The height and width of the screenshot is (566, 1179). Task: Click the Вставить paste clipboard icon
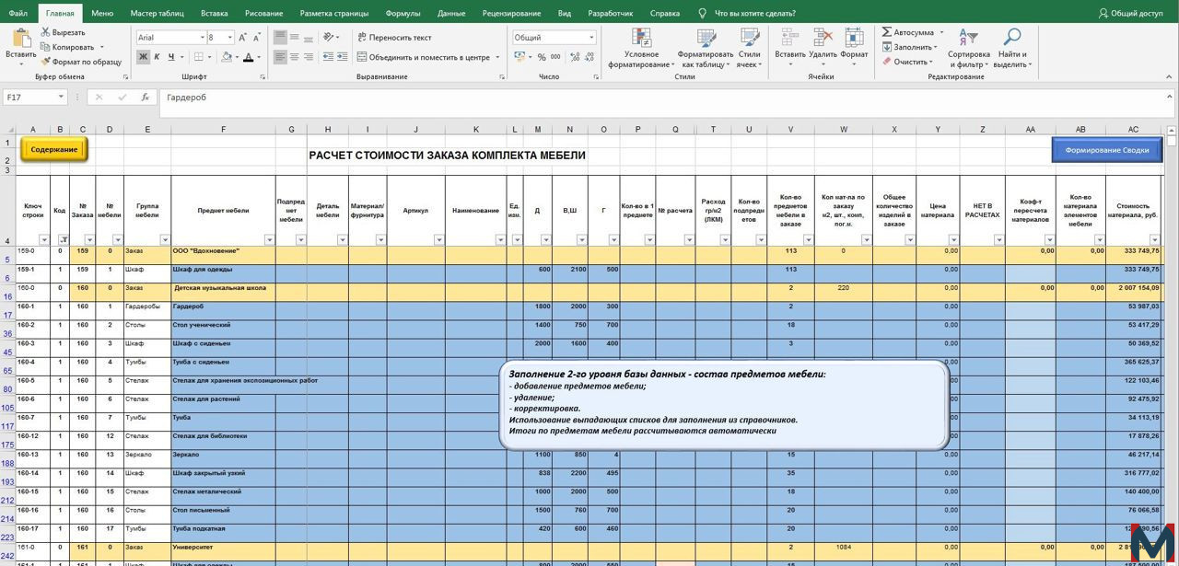20,39
